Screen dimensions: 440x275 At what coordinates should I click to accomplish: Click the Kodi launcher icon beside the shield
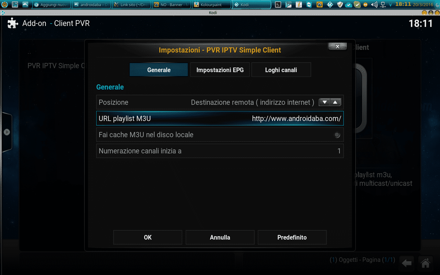(330, 5)
